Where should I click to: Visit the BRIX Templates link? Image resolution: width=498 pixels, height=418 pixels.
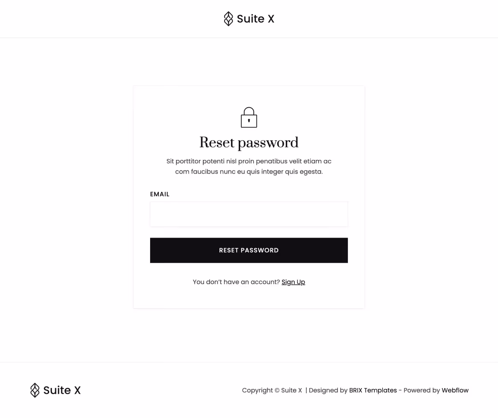tap(373, 390)
